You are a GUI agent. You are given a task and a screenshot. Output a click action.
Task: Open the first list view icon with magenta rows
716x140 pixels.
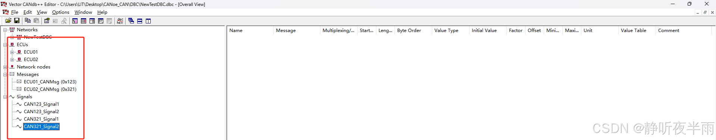point(75,21)
